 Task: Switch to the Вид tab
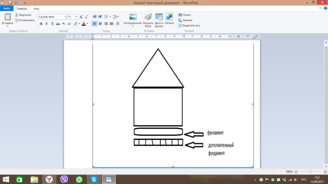36,8
